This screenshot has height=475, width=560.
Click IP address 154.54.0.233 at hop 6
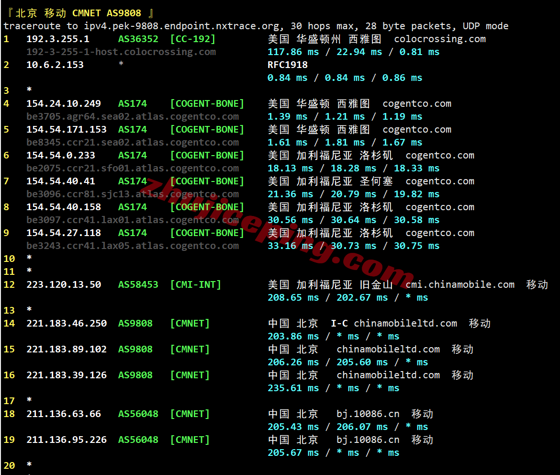(x=61, y=155)
